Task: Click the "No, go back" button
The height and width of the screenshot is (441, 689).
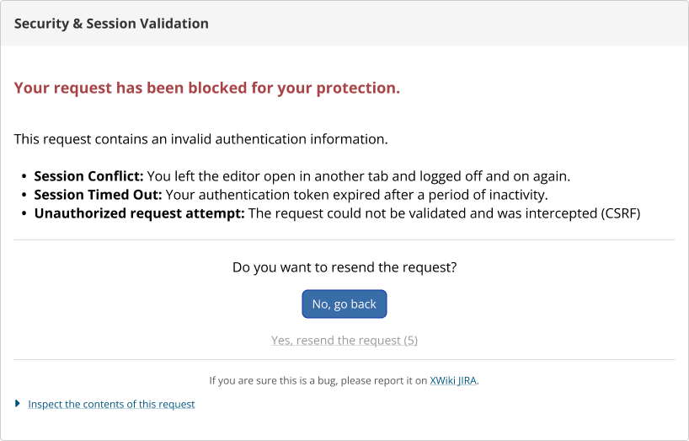Action: [x=344, y=304]
